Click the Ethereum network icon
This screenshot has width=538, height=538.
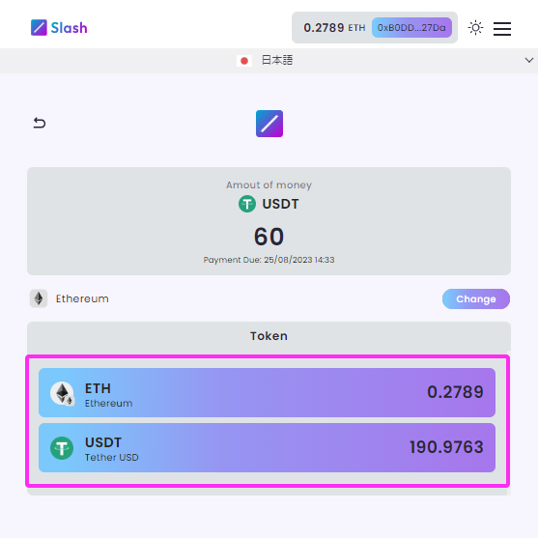[x=39, y=298]
